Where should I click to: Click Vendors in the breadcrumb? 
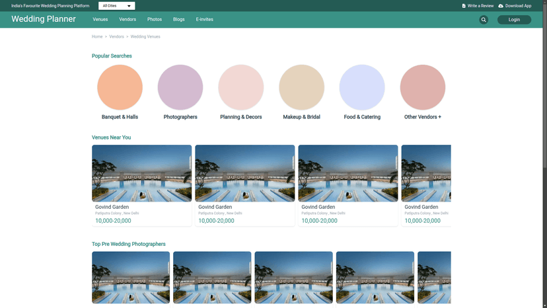(116, 36)
